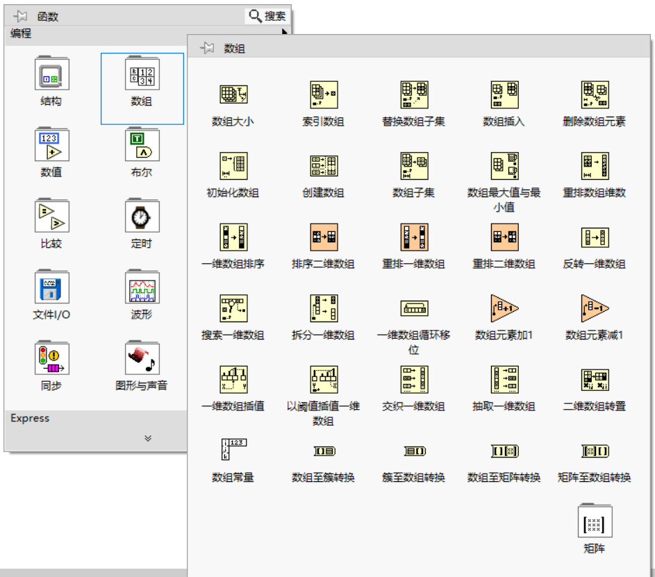Select the 一维数组插值 function
The image size is (655, 577).
[x=233, y=380]
